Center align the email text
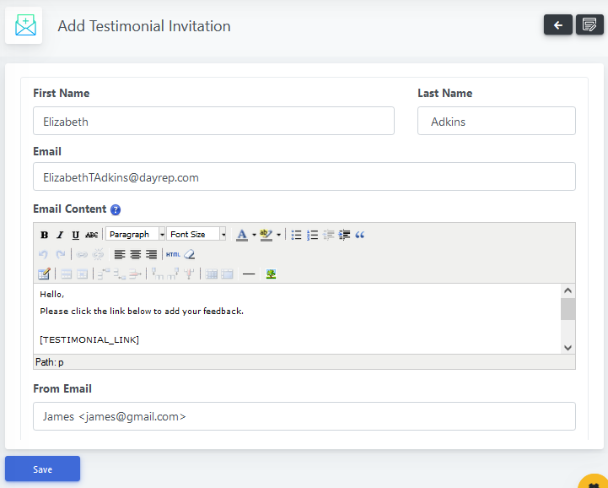Image resolution: width=608 pixels, height=488 pixels. 135,254
